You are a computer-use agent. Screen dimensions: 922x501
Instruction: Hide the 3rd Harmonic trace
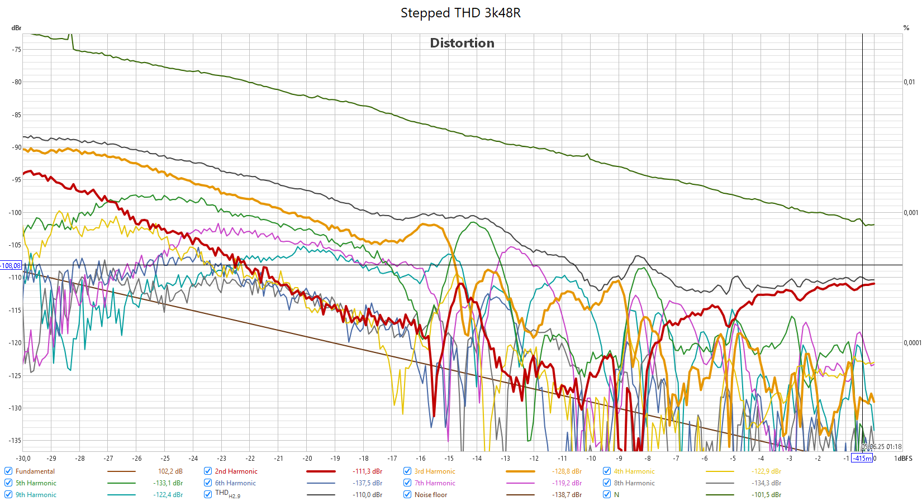(407, 471)
